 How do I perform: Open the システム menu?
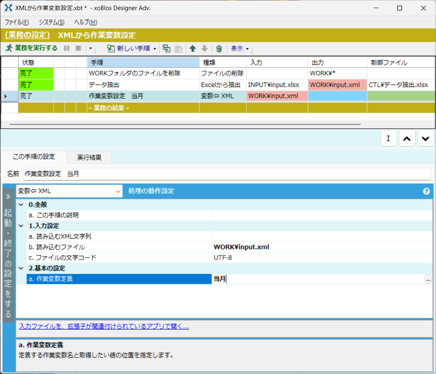click(x=51, y=22)
